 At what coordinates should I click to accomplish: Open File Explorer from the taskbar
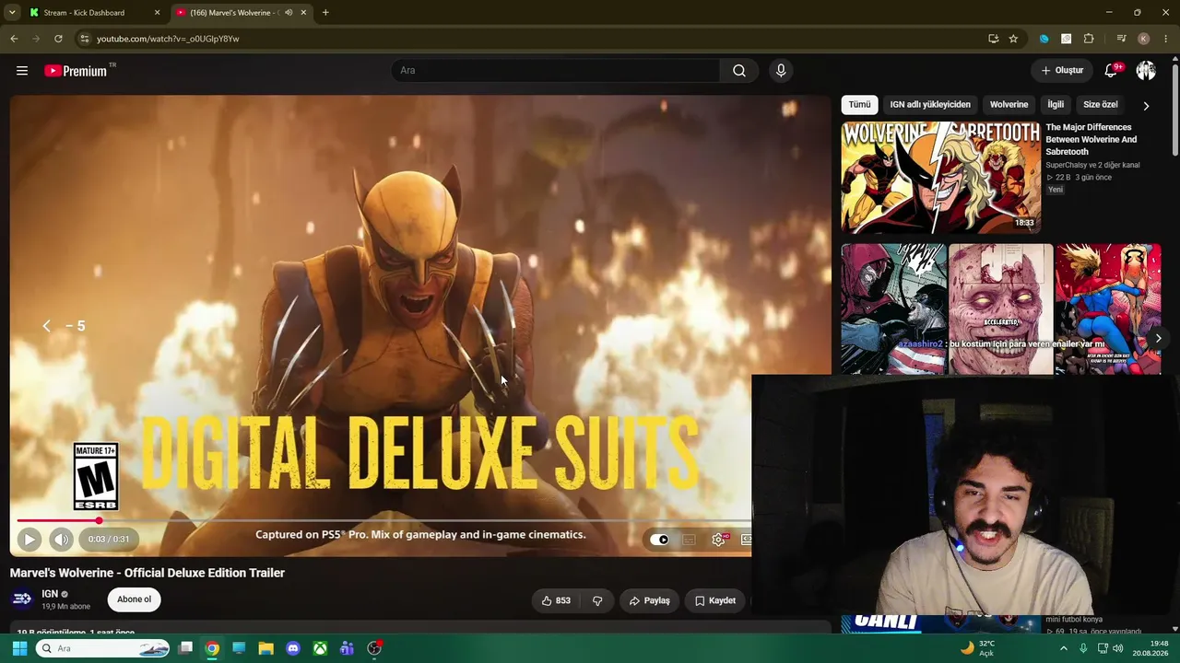265,648
